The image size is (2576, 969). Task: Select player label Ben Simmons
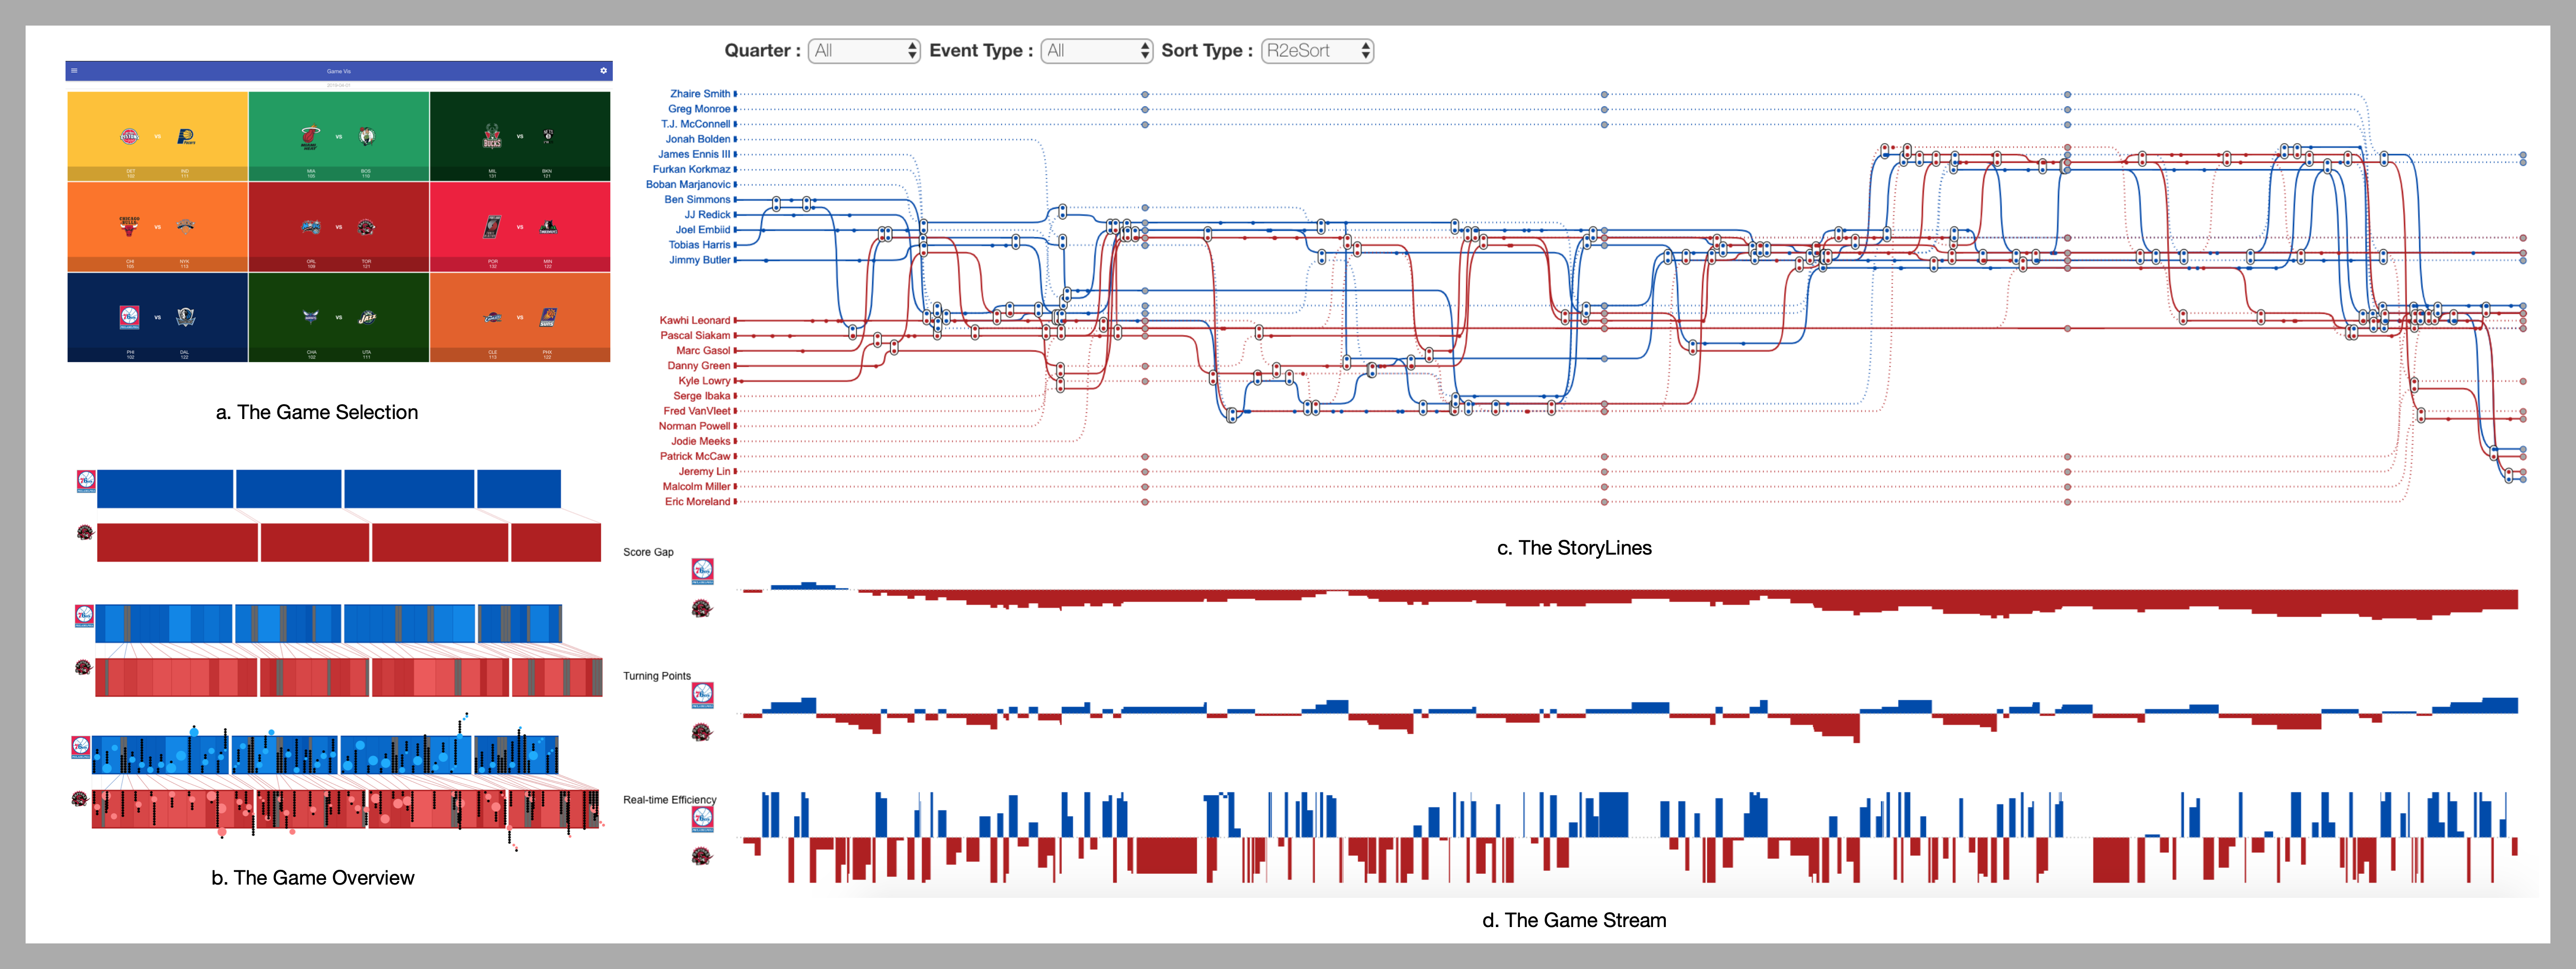[x=697, y=200]
